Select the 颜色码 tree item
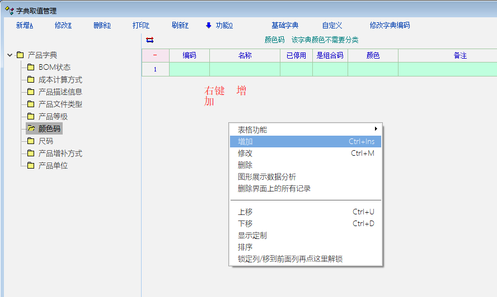Screen dimensions: 497x297 click(x=49, y=128)
